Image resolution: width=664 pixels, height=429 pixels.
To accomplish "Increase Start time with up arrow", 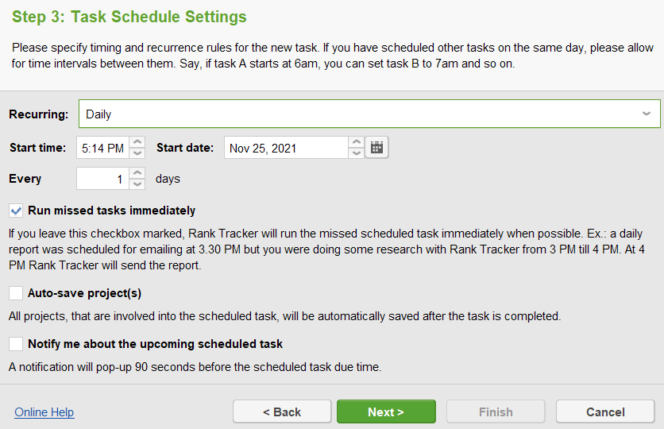I will point(137,142).
